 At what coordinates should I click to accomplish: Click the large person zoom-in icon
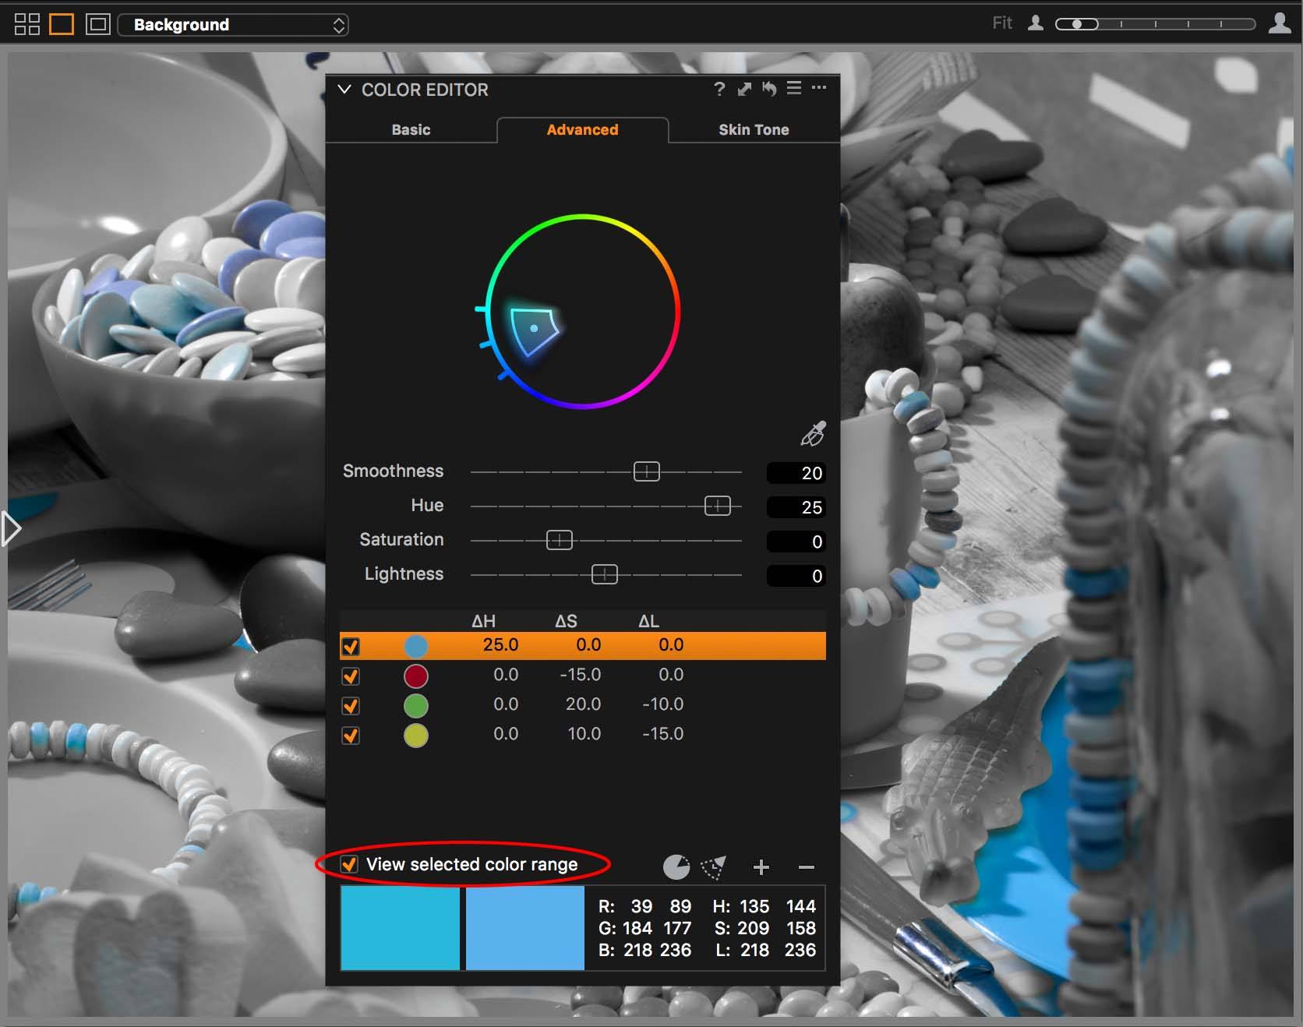tap(1280, 23)
